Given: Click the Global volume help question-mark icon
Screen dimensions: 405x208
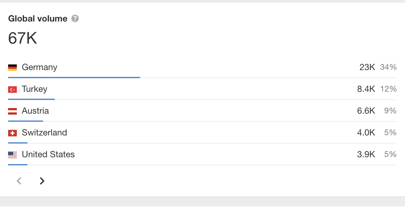Looking at the screenshot, I should [x=75, y=19].
